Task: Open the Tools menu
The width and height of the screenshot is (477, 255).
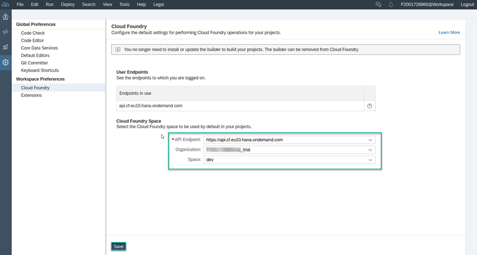Action: (124, 5)
